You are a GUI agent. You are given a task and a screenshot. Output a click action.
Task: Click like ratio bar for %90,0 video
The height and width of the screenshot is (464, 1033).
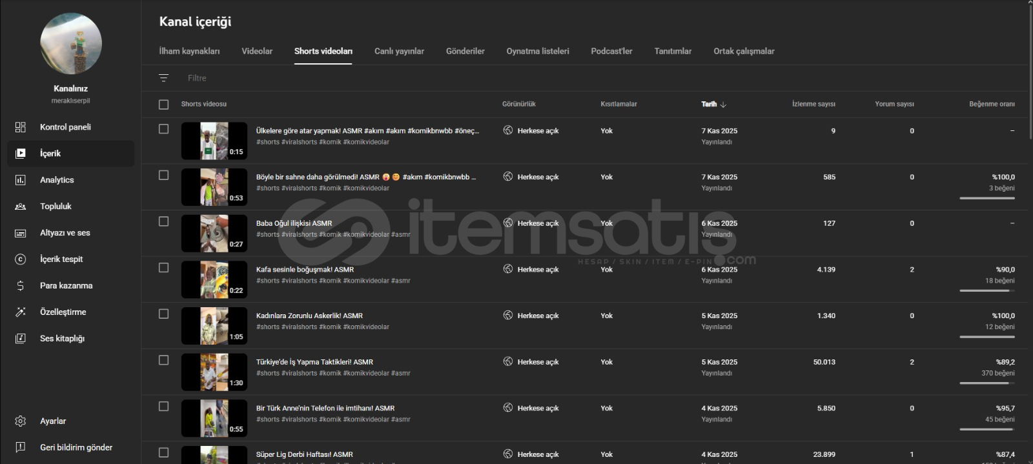click(x=987, y=291)
